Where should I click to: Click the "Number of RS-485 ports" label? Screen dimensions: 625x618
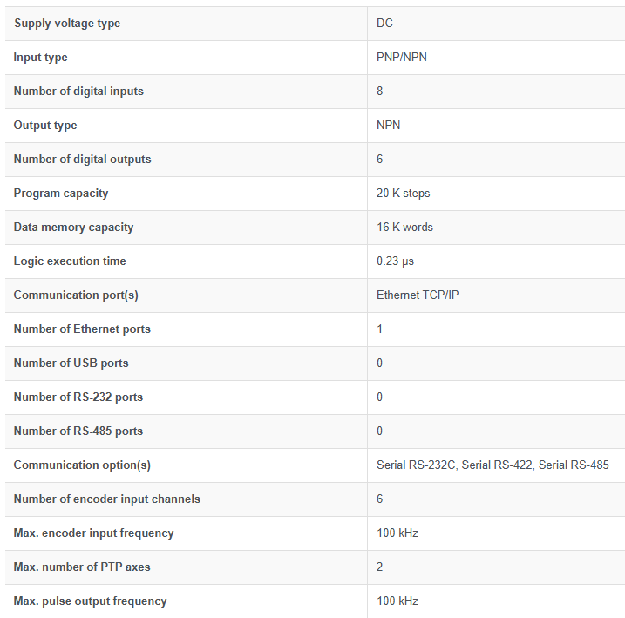[x=78, y=431]
